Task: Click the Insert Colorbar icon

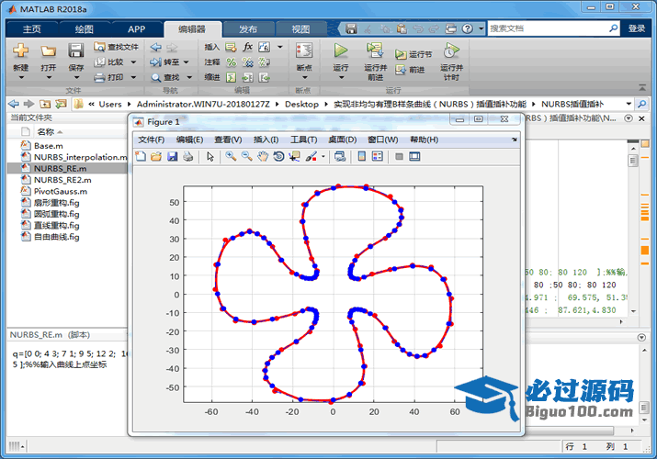Action: pyautogui.click(x=362, y=156)
